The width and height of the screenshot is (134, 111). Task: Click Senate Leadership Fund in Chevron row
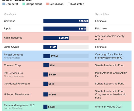coord(110,65)
